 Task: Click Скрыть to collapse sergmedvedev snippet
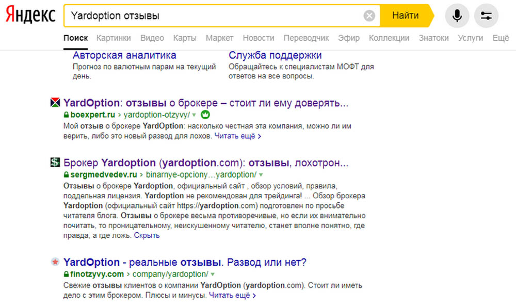pos(147,235)
